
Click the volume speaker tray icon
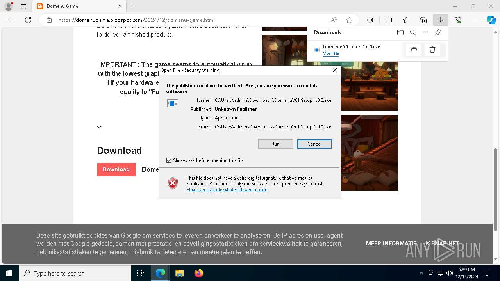click(x=450, y=273)
